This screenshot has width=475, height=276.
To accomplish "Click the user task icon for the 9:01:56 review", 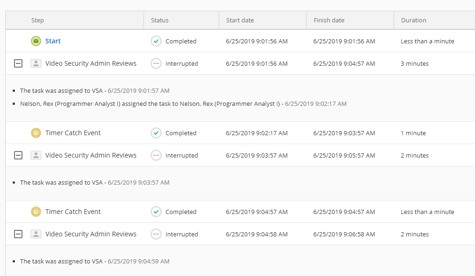I will coord(36,63).
